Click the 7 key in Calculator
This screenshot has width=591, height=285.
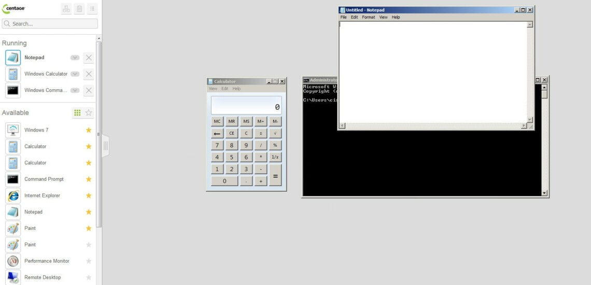click(x=217, y=146)
